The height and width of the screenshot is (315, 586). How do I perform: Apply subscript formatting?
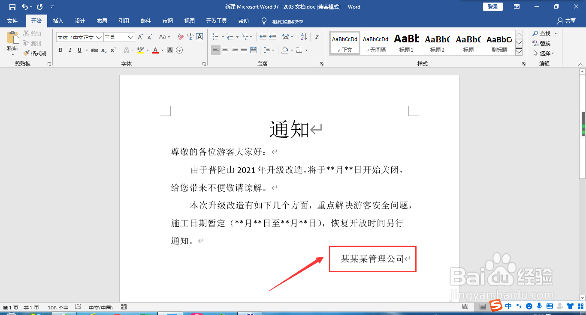click(103, 50)
